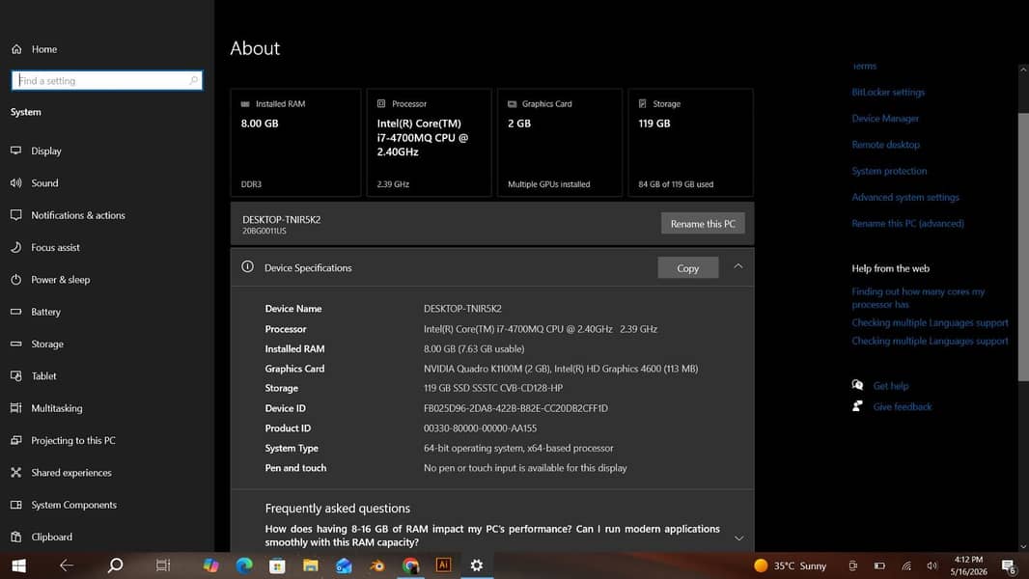Screen dimensions: 1029x579
Task: Open File Explorer from taskbar
Action: click(x=311, y=565)
